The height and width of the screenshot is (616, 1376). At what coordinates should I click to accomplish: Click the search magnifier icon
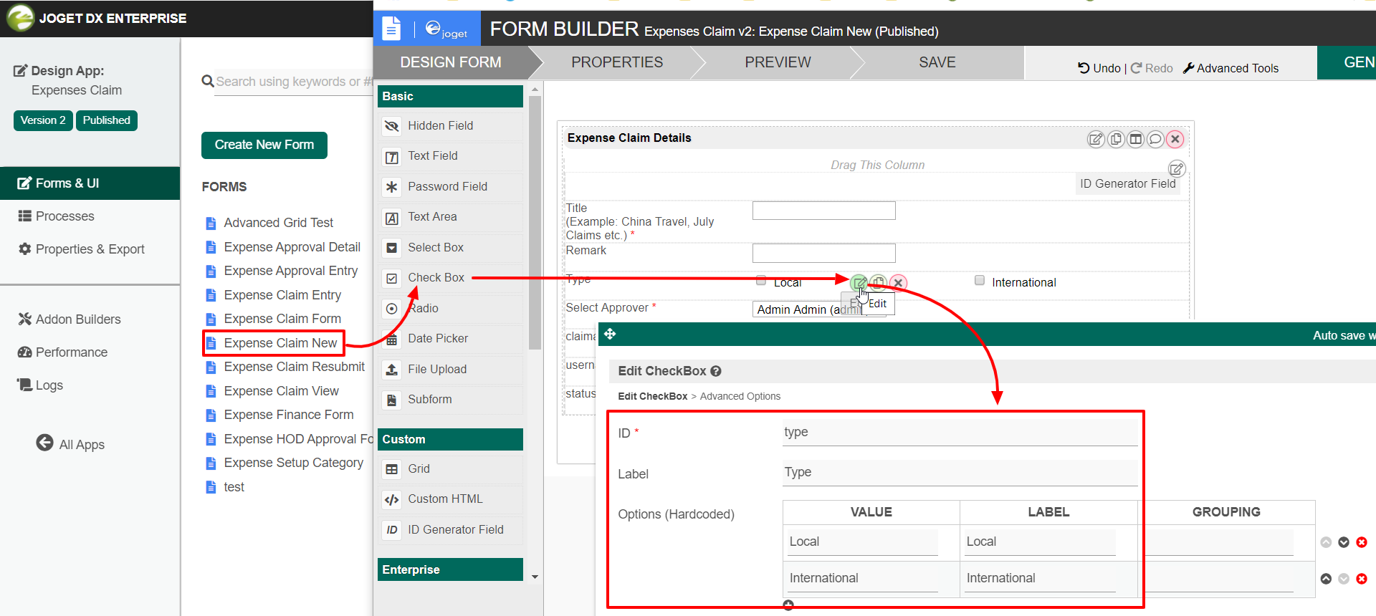(208, 81)
